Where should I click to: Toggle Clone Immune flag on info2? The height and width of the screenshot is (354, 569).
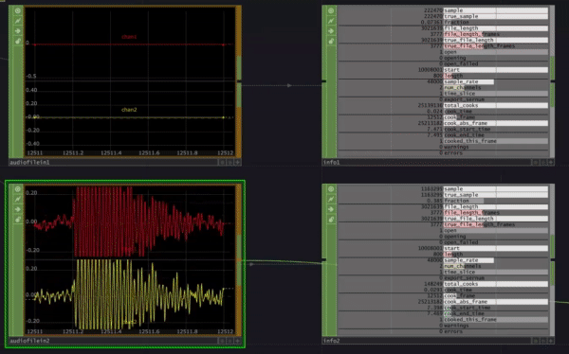pyautogui.click(x=331, y=200)
